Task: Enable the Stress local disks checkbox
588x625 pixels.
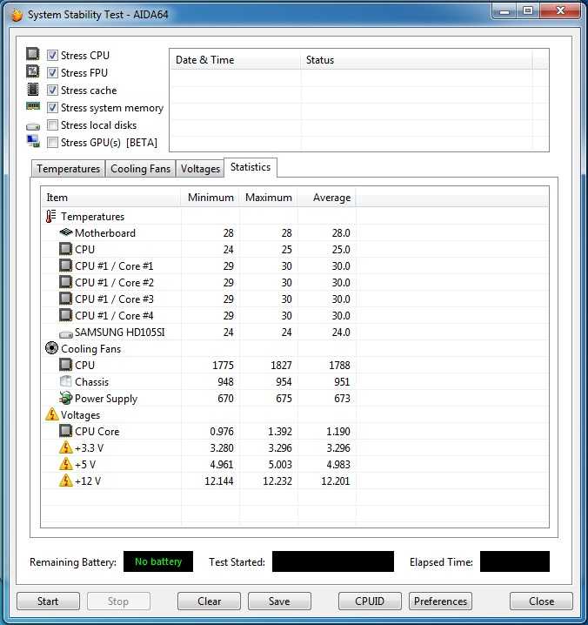Action: pyautogui.click(x=52, y=124)
